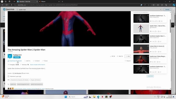Click the Spiderman Tobey Maguire title text
This screenshot has width=176, height=99.
[x=158, y=56]
